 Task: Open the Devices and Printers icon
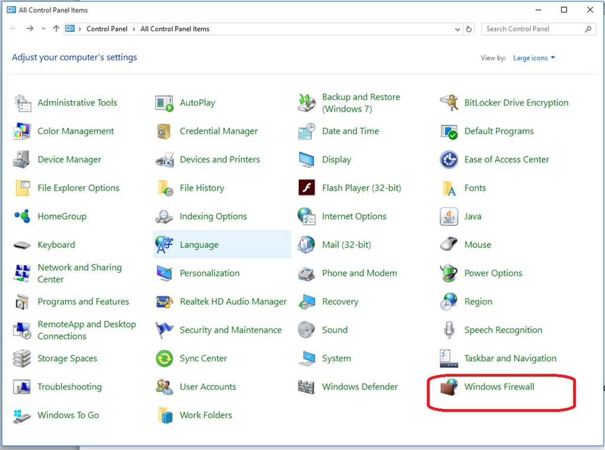click(164, 159)
